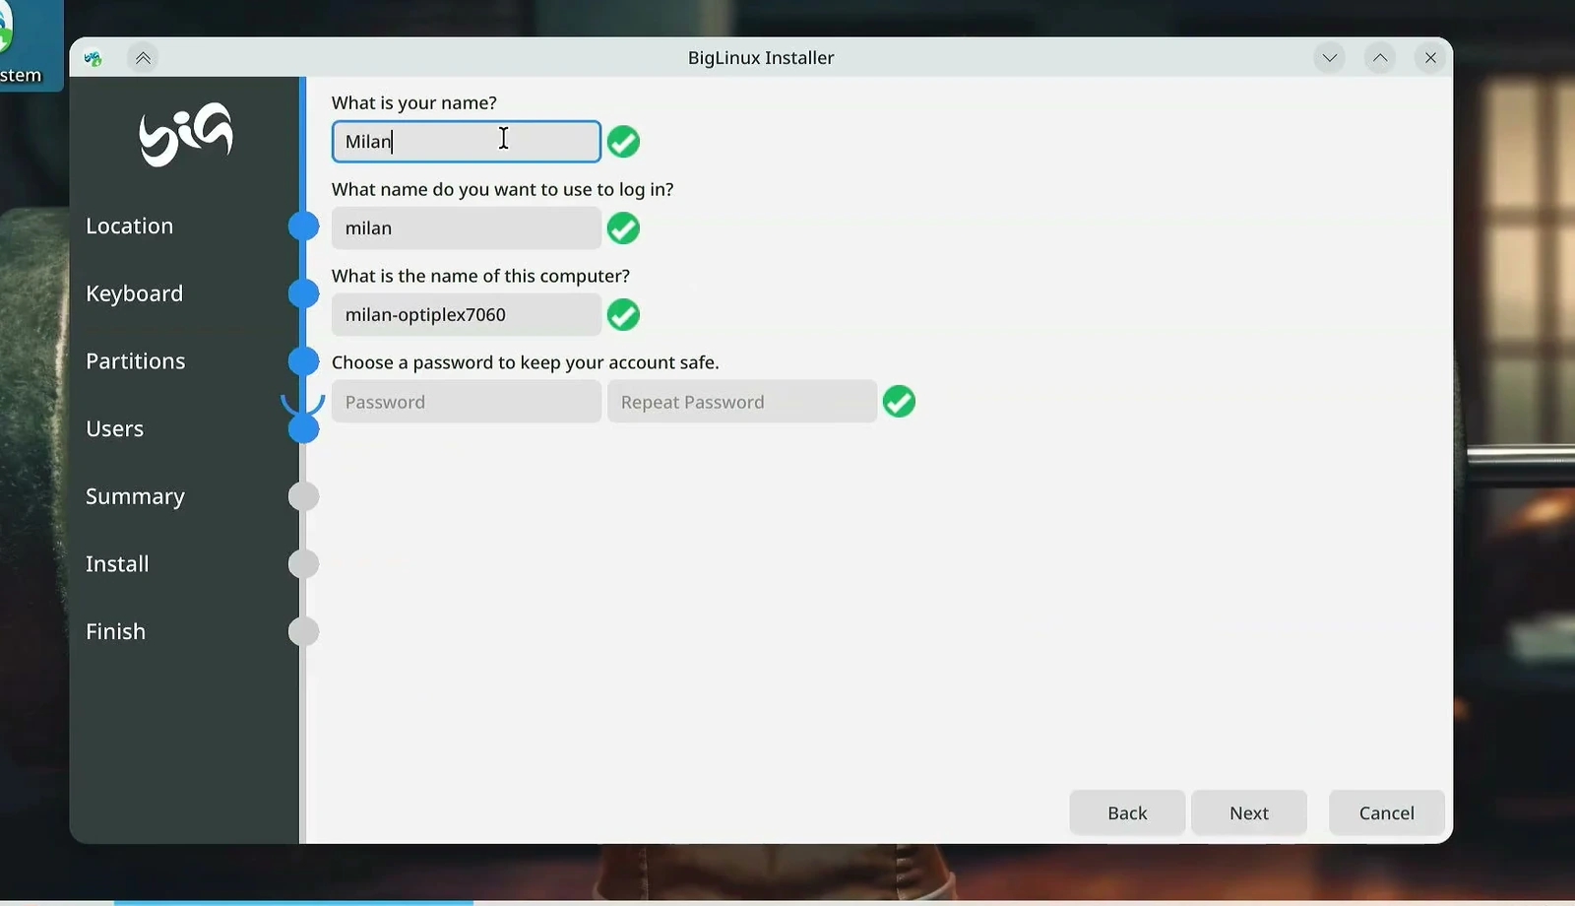Screen dimensions: 1575x906
Task: Click the green checkmark beside your name field
Action: click(x=623, y=142)
